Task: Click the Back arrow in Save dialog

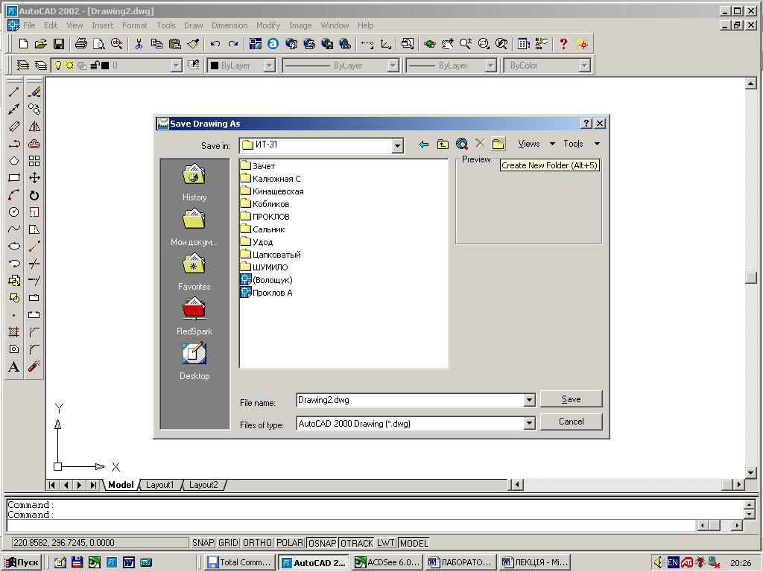Action: point(424,144)
